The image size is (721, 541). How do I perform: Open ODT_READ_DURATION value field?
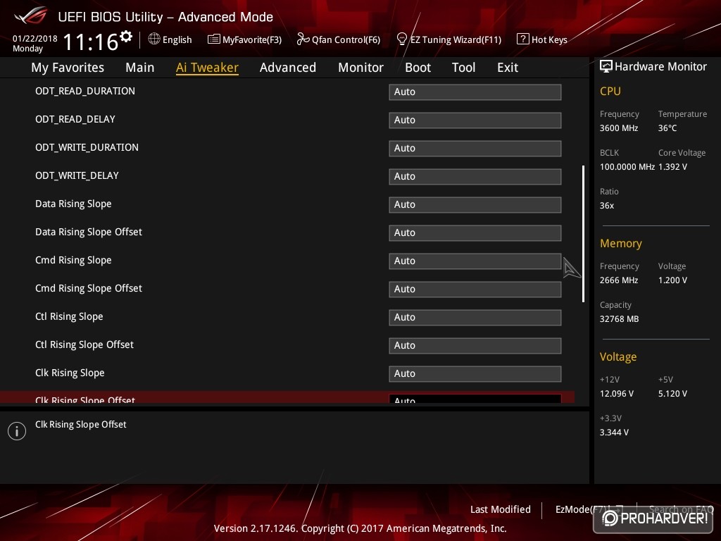(x=475, y=92)
